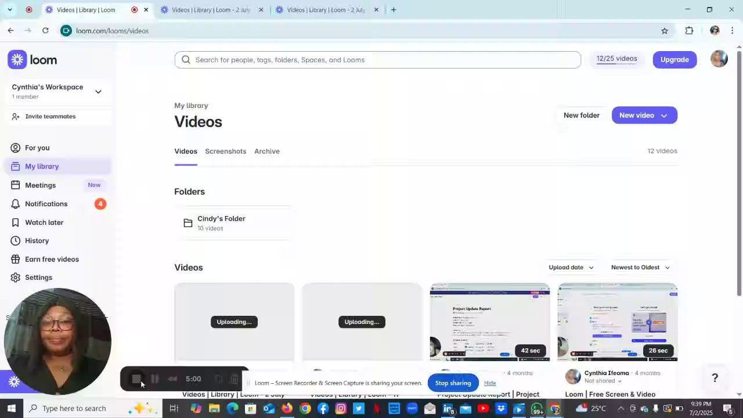The height and width of the screenshot is (418, 743).
Task: Open the For you page
Action: [37, 147]
